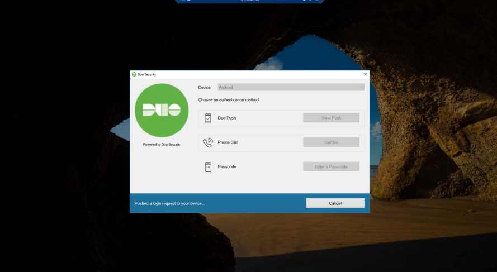Click the Passcode device icon
The height and width of the screenshot is (272, 497).
pyautogui.click(x=208, y=167)
